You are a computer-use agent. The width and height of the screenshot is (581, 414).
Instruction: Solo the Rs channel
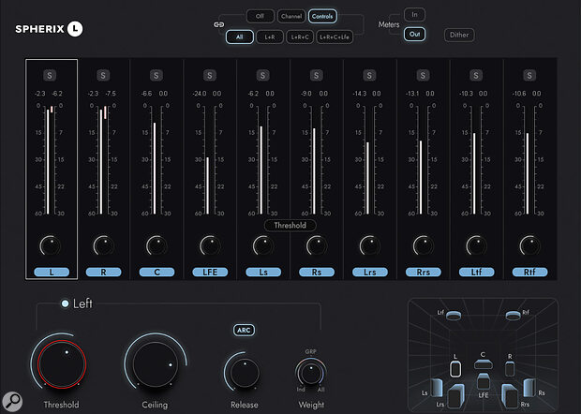(x=316, y=76)
